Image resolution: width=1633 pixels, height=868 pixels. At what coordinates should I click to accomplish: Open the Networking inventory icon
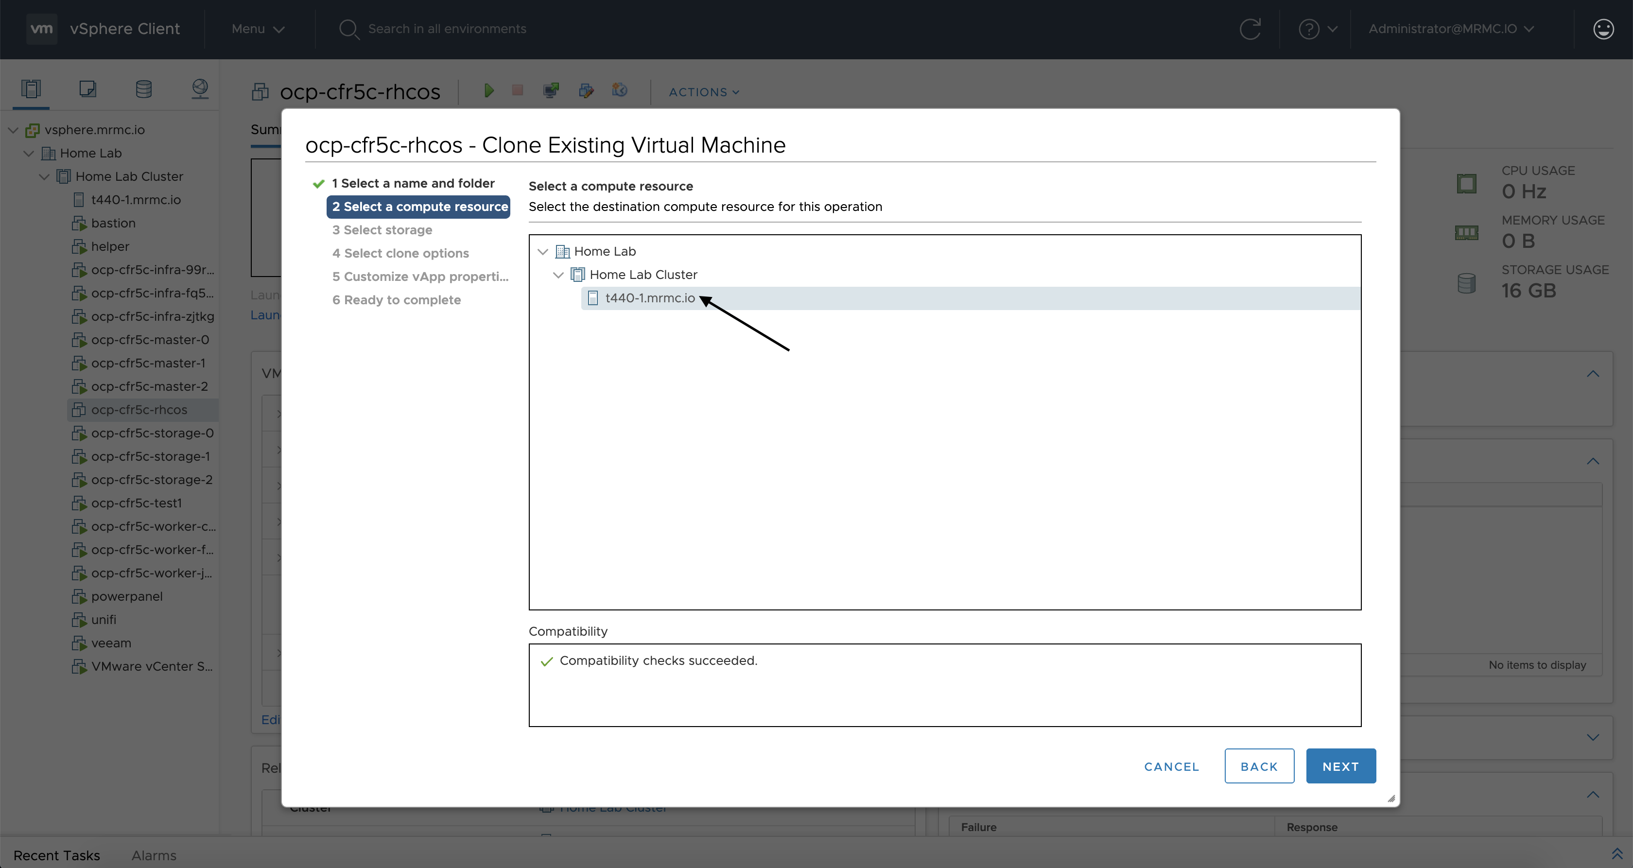200,89
